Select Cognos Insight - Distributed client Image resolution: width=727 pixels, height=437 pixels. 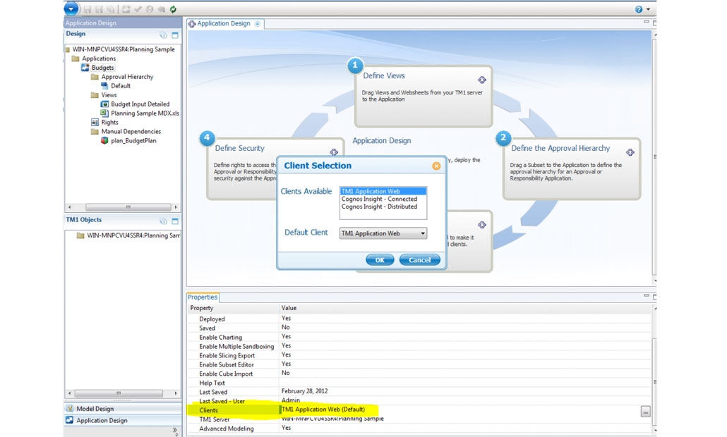tap(383, 207)
